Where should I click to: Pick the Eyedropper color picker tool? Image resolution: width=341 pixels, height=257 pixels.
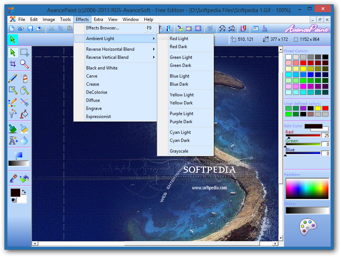13,179
